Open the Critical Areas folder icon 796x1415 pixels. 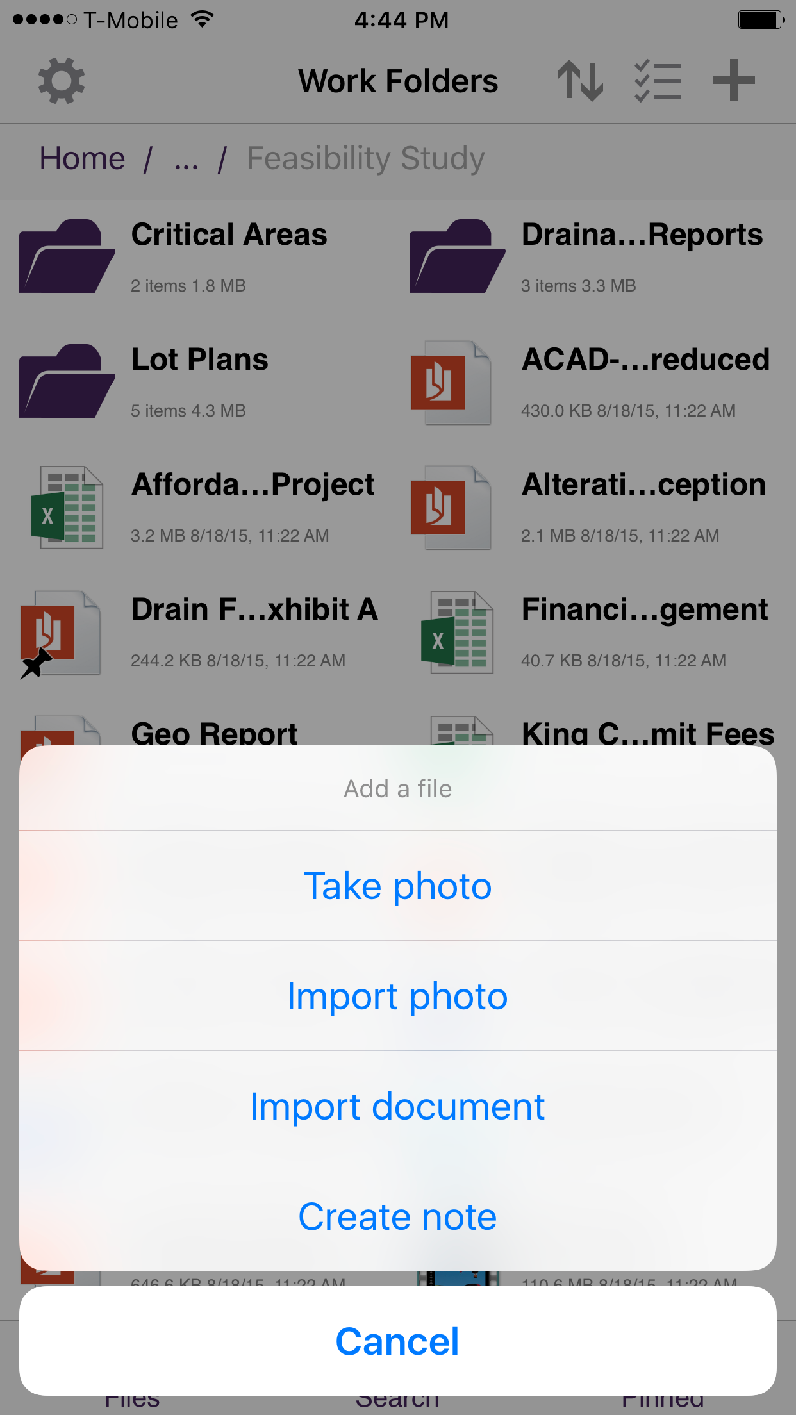(x=67, y=256)
